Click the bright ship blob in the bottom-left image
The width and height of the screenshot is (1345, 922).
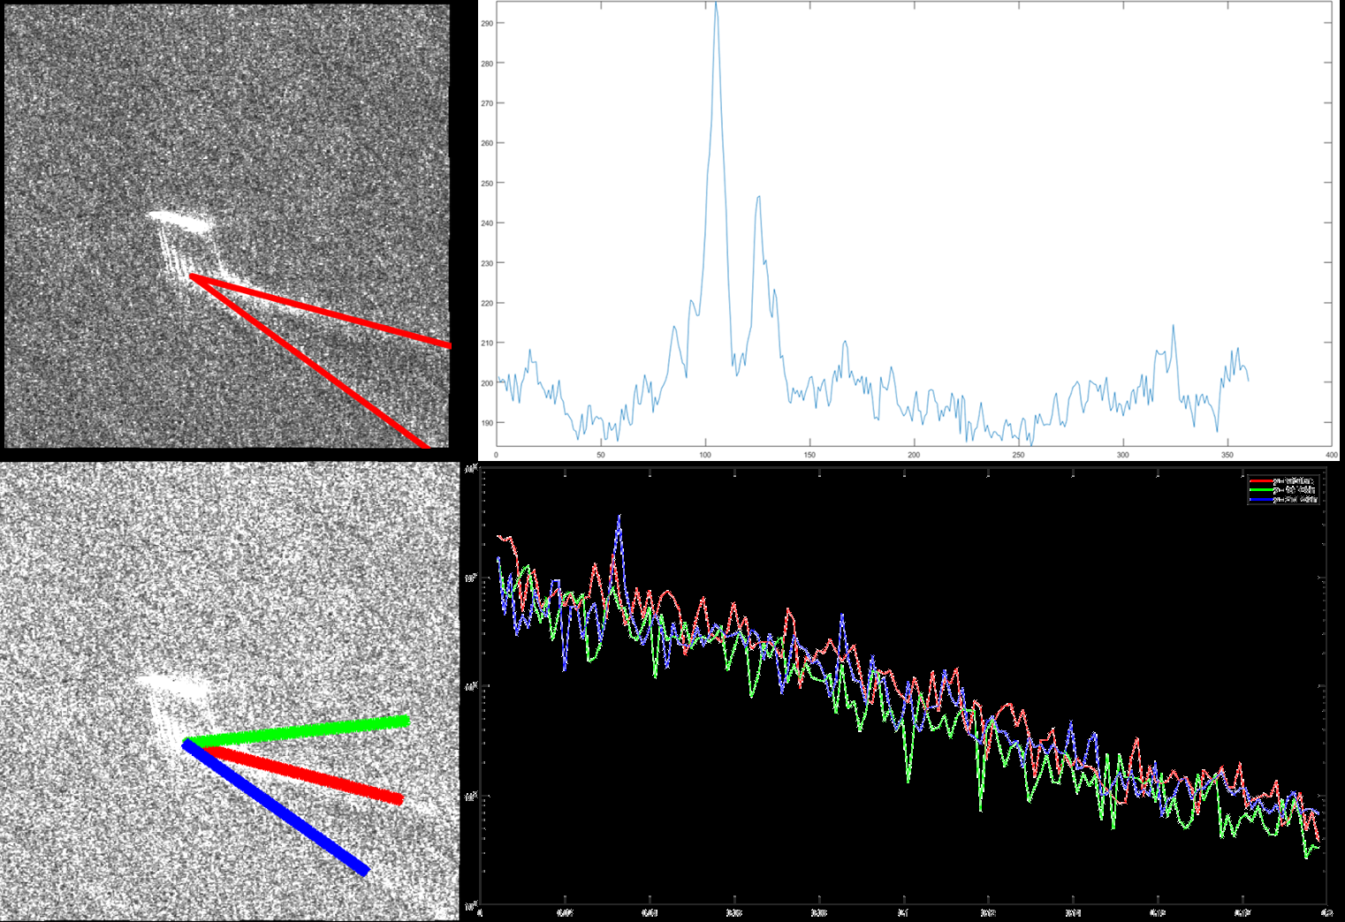172,683
